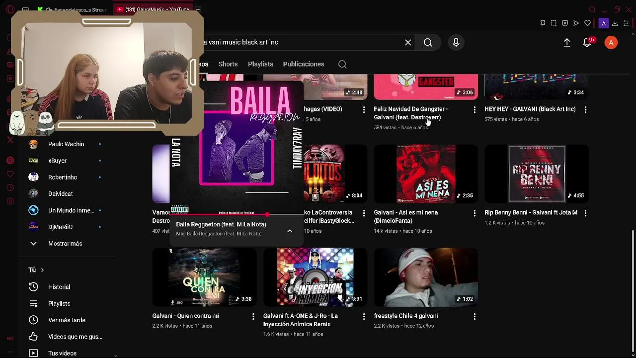Open the ad blocker shield icon

pyautogui.click(x=565, y=23)
